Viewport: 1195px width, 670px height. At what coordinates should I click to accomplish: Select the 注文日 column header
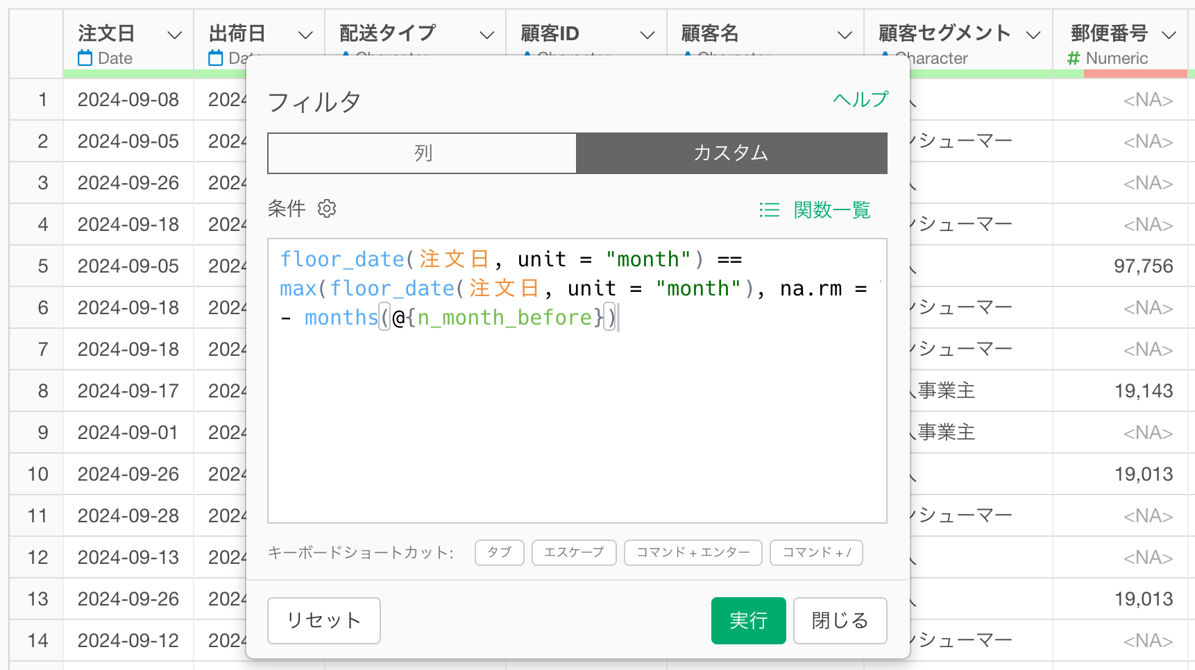click(106, 33)
